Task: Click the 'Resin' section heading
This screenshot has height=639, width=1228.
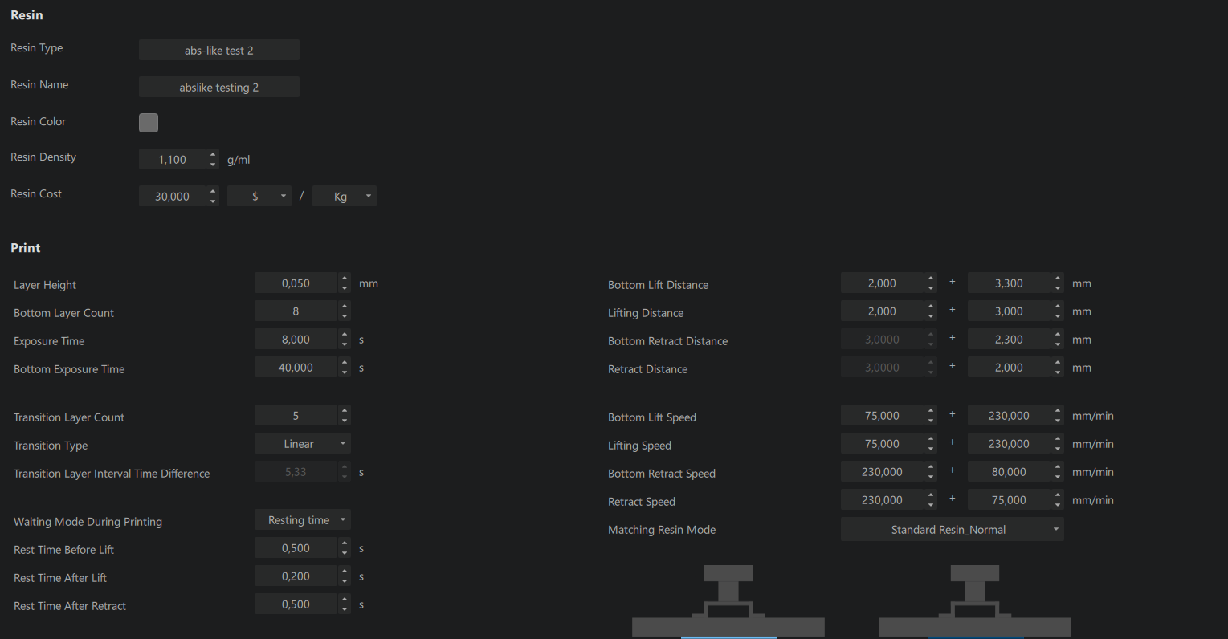Action: point(27,15)
